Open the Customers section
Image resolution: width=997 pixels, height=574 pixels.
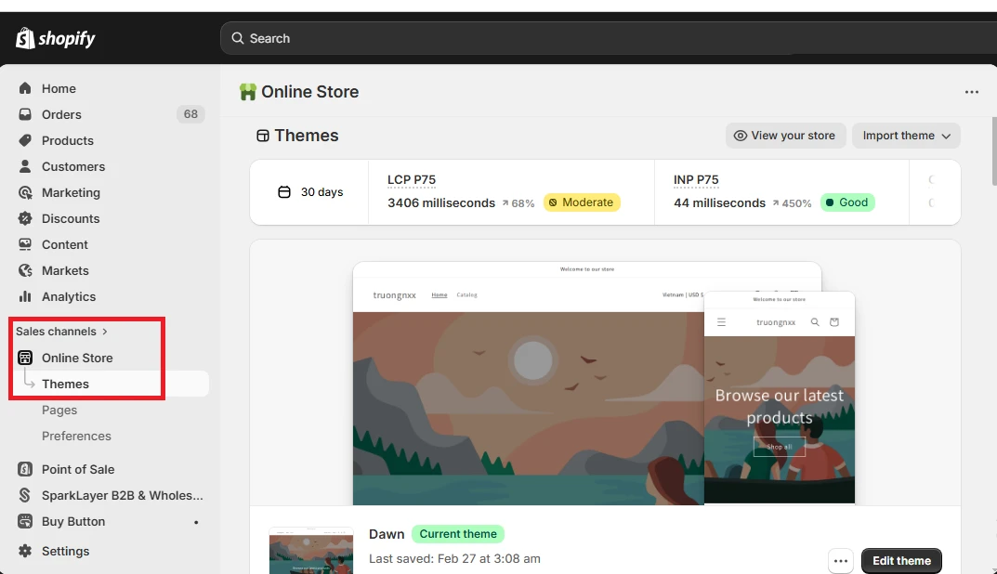(x=74, y=166)
